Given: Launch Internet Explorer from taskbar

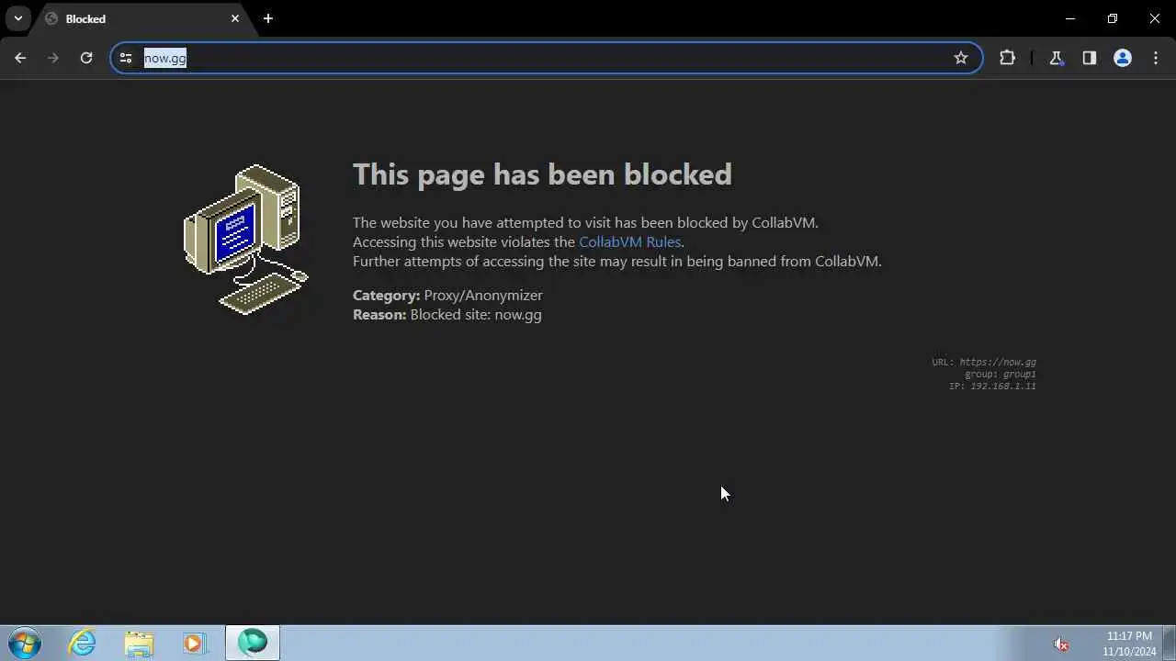Looking at the screenshot, I should 83,643.
